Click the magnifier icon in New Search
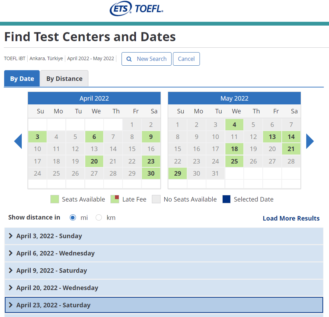The width and height of the screenshot is (329, 317). [x=129, y=59]
